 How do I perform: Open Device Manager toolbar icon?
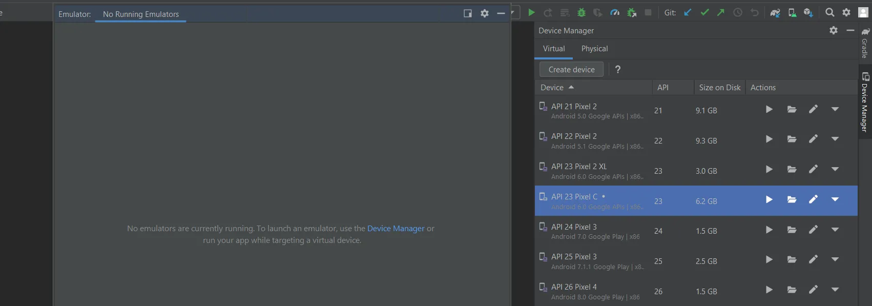(792, 12)
